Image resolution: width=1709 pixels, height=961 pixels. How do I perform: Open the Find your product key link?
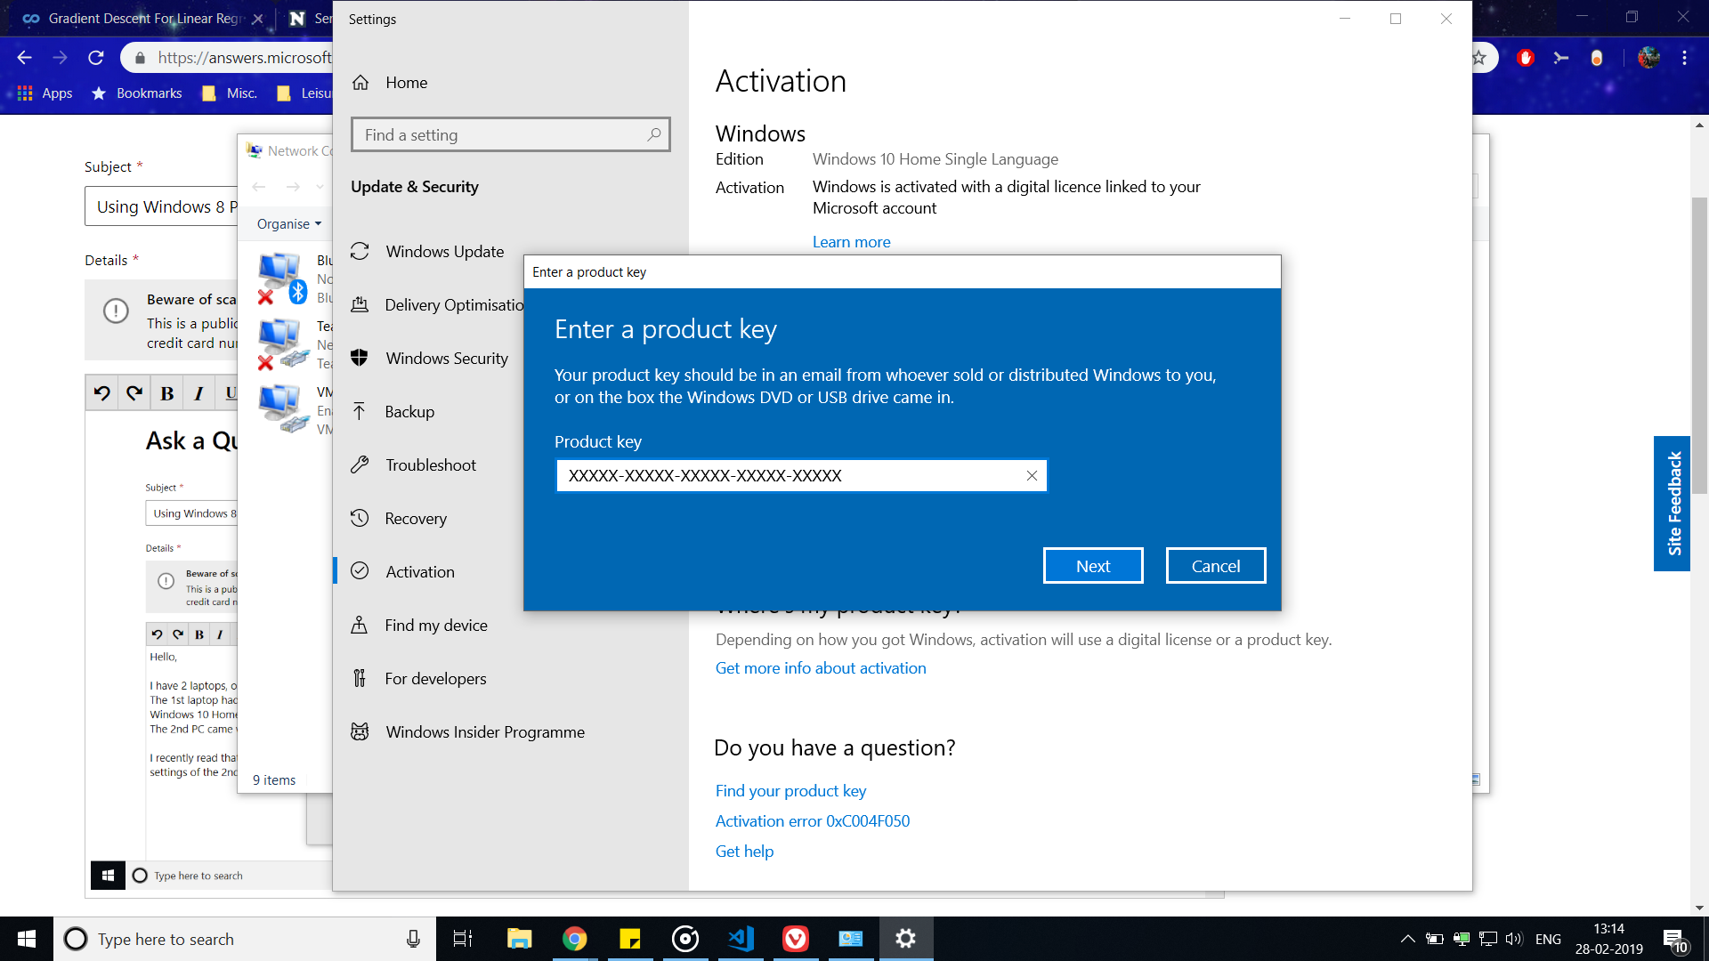[790, 791]
